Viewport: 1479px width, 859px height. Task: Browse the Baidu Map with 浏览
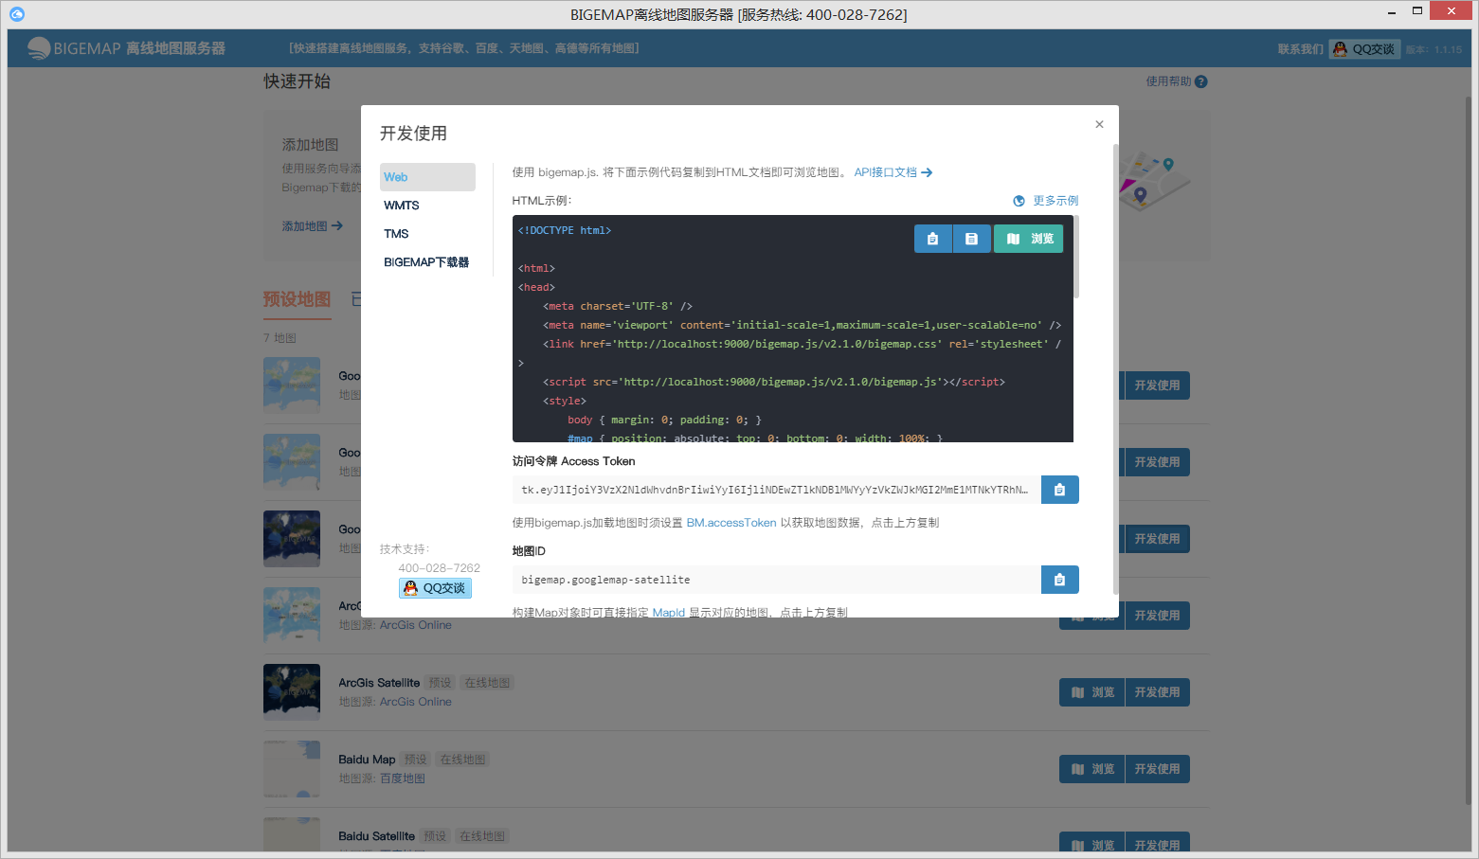(x=1092, y=769)
